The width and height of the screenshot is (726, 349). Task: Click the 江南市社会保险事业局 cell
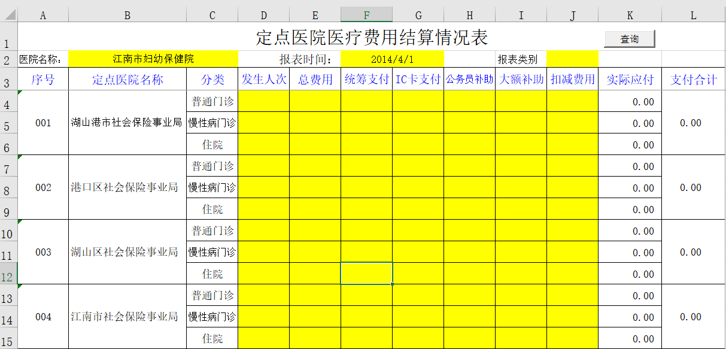coord(127,317)
